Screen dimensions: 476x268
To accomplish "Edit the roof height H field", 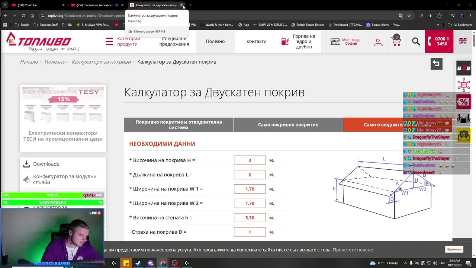I will [x=250, y=160].
